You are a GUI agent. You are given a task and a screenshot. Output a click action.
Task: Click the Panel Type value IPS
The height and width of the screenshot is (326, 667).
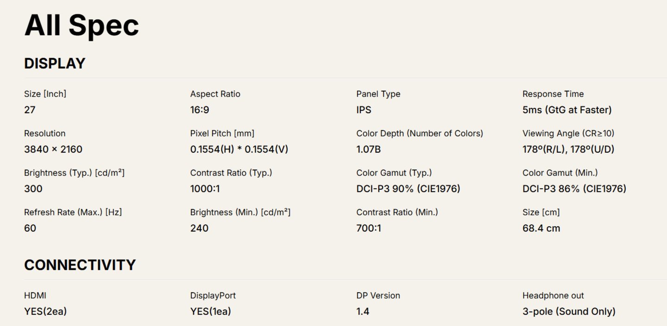(x=364, y=110)
